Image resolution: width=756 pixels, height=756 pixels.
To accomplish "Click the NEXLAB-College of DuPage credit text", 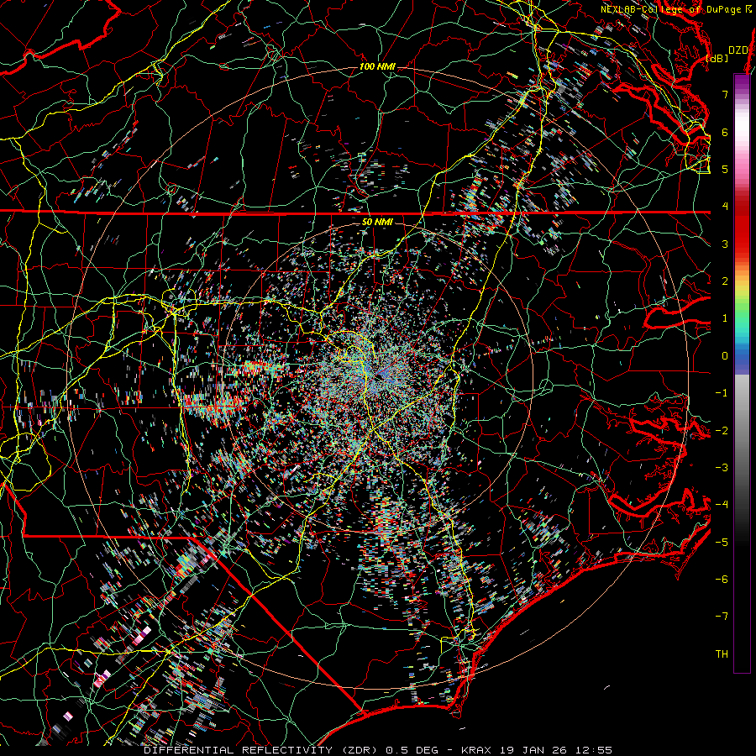I will (670, 9).
